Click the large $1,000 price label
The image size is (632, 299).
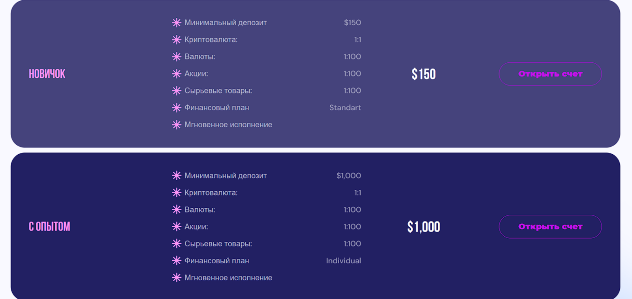[x=423, y=227]
